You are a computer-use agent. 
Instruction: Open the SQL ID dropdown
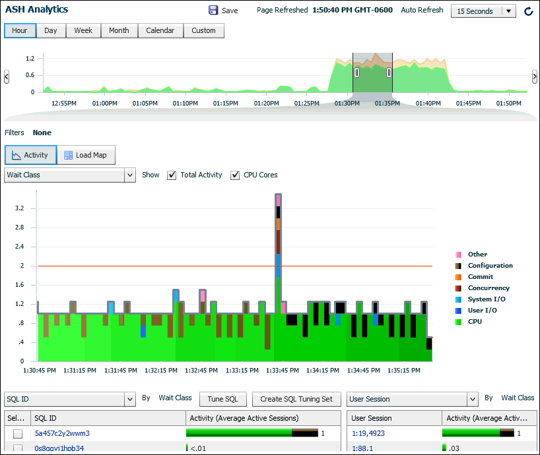coord(129,400)
